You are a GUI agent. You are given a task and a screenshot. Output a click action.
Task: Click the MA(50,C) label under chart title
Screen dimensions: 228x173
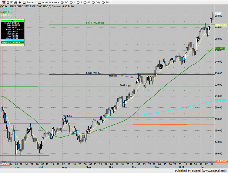coord(7,11)
